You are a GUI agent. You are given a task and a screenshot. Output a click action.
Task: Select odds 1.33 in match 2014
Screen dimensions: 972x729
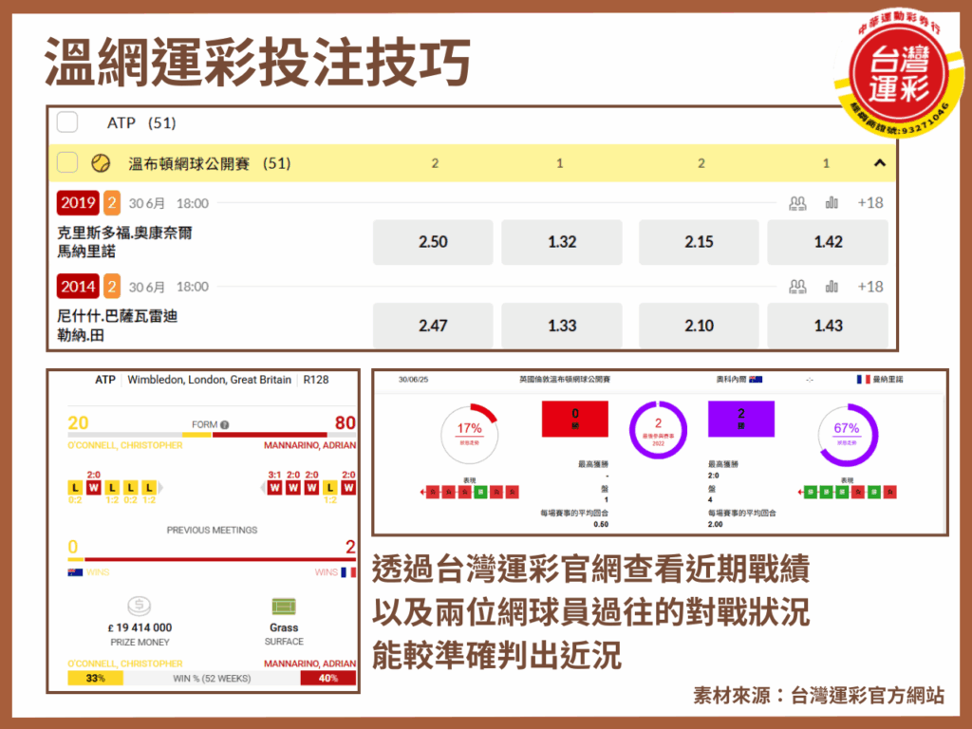click(x=562, y=326)
